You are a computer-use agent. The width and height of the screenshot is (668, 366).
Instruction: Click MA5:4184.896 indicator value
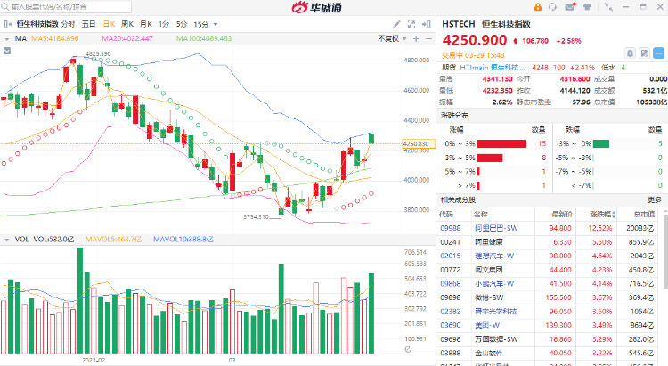coord(55,39)
